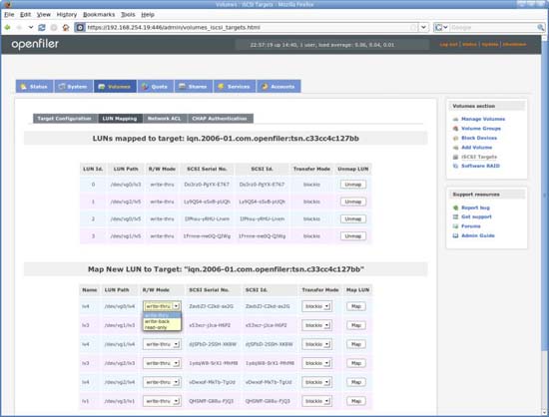Click the browser reload icon

coord(42,27)
